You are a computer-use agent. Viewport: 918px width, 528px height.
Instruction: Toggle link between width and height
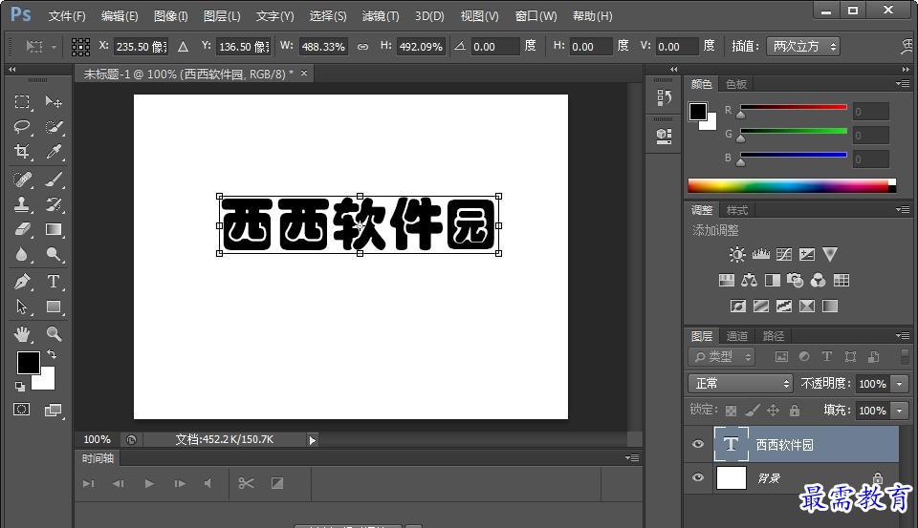[x=363, y=46]
